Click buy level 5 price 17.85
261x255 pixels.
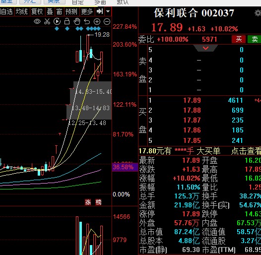click(192, 140)
